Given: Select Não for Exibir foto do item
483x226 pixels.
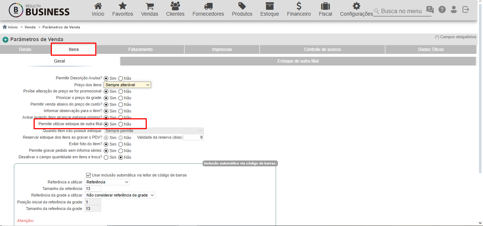Looking at the screenshot, I should click(121, 144).
